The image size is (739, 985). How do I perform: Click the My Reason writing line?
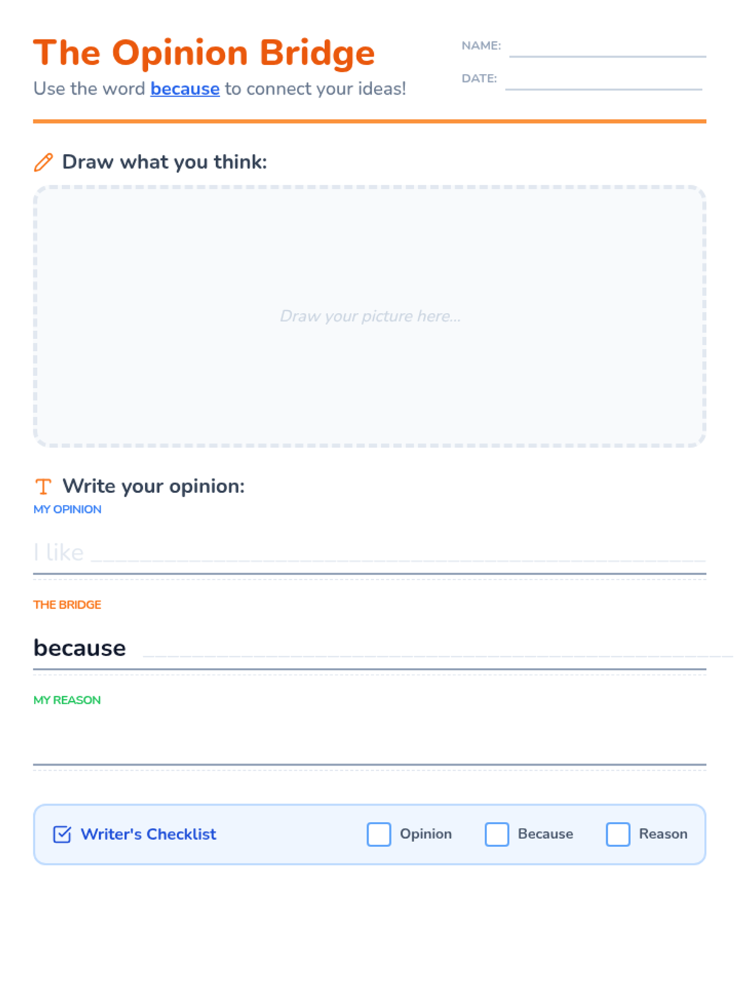click(x=369, y=745)
